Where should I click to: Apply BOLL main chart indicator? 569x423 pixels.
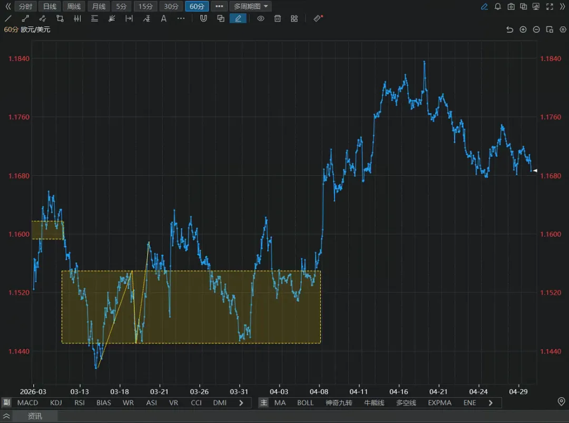point(305,402)
